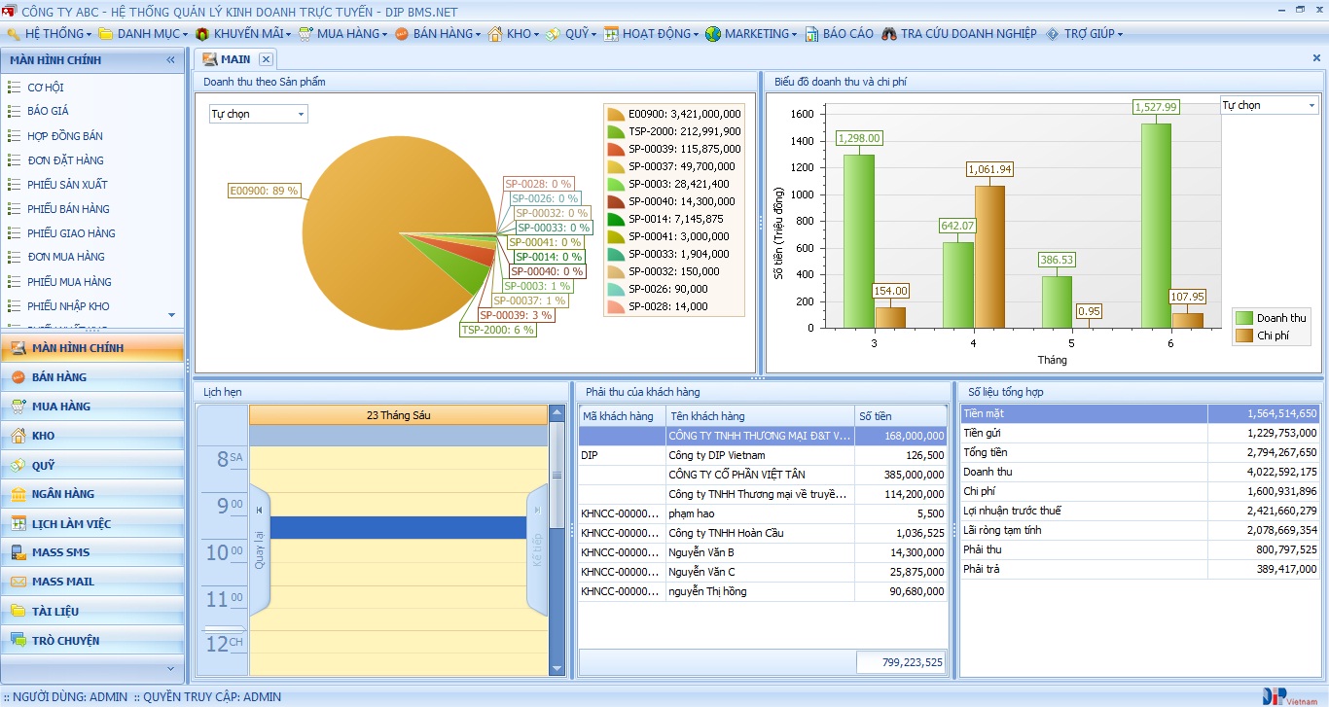The height and width of the screenshot is (707, 1329).
Task: Click the Doanh thu legend swatch
Action: point(1244,318)
